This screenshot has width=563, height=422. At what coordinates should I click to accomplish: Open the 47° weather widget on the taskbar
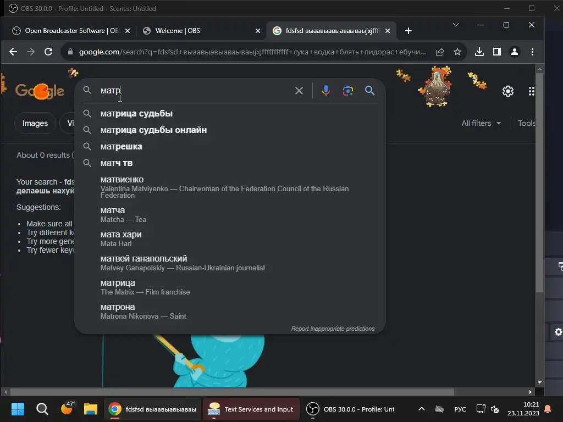pyautogui.click(x=67, y=408)
